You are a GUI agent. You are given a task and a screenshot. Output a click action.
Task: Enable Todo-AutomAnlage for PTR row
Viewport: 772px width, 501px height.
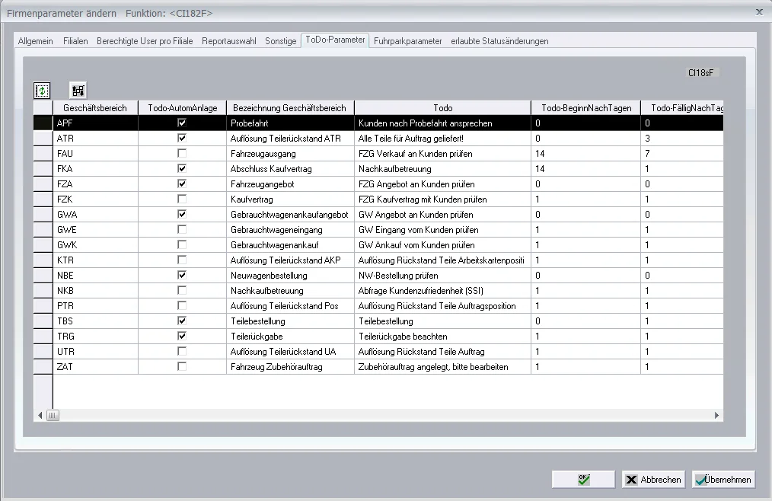point(182,305)
